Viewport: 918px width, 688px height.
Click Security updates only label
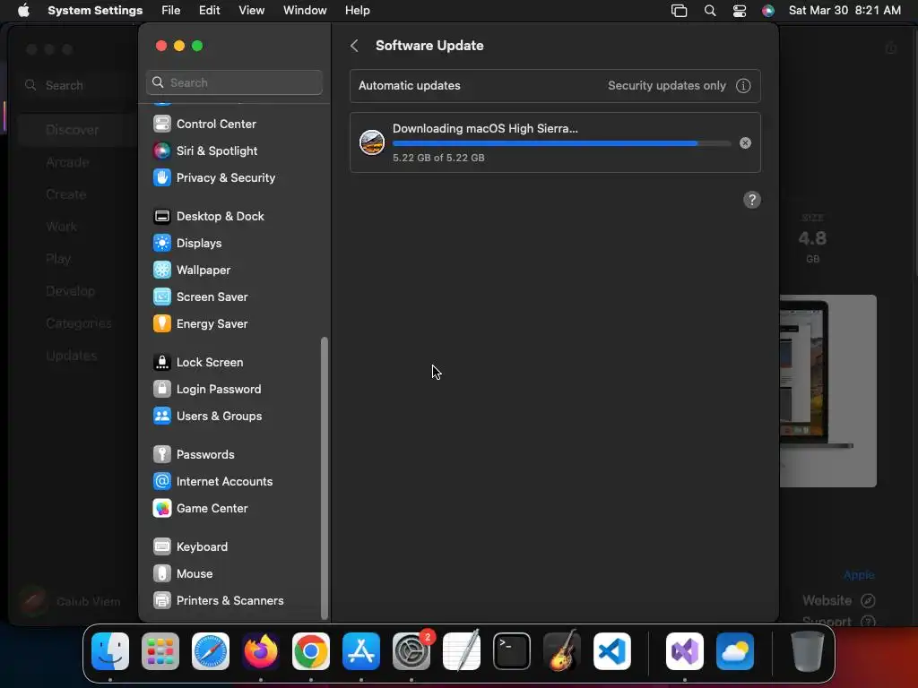tap(667, 86)
